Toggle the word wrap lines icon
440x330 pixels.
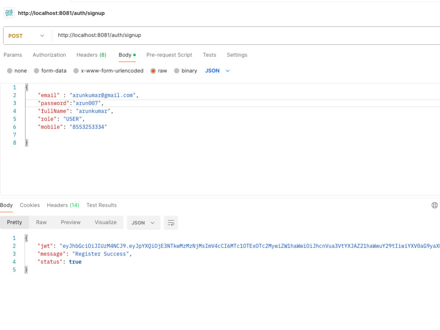(x=171, y=223)
